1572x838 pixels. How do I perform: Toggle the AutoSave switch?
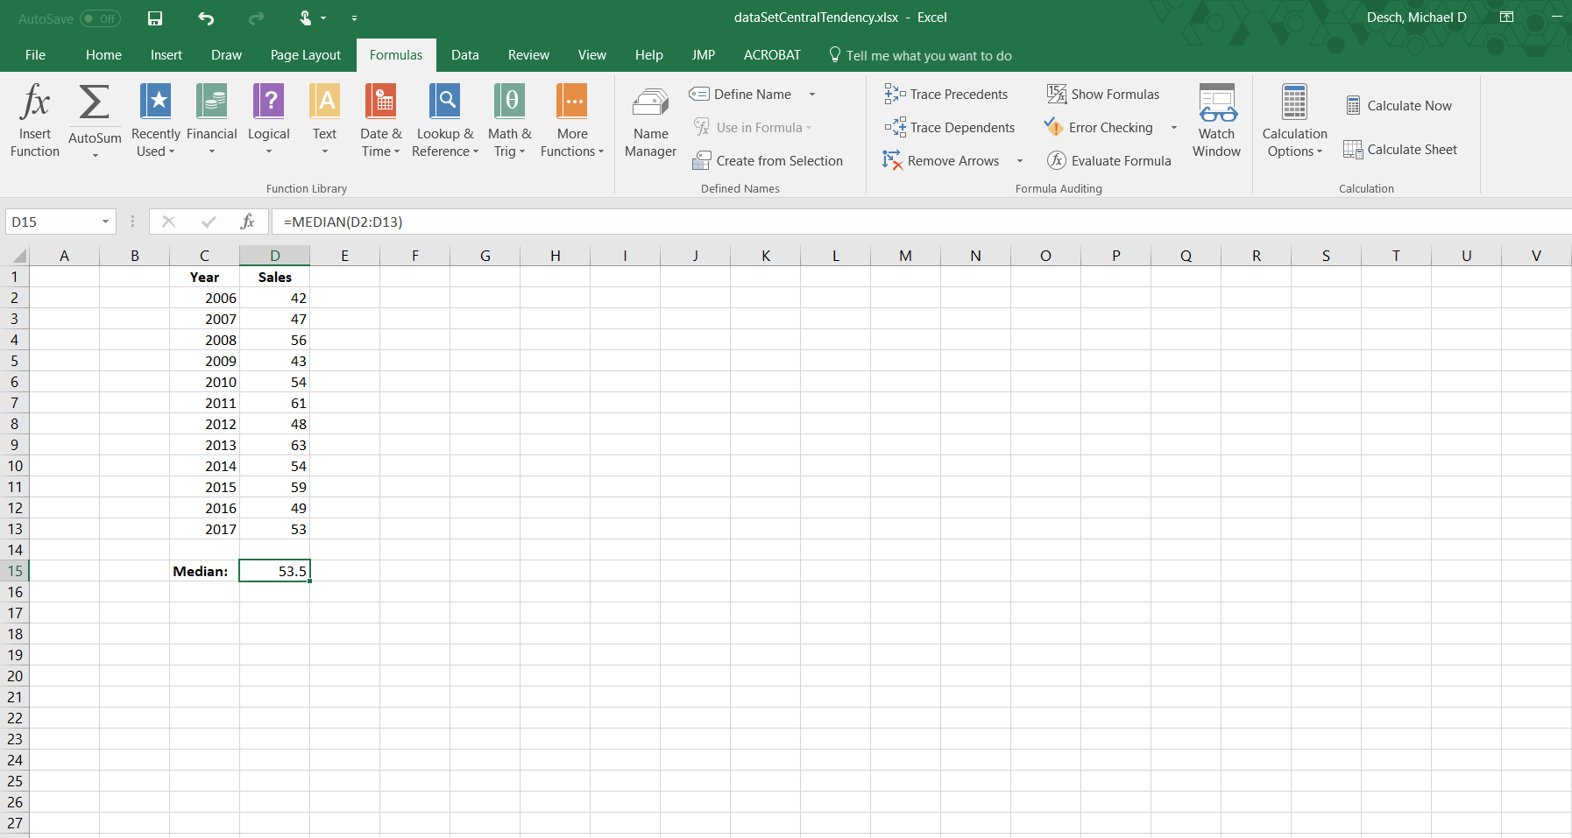[100, 18]
